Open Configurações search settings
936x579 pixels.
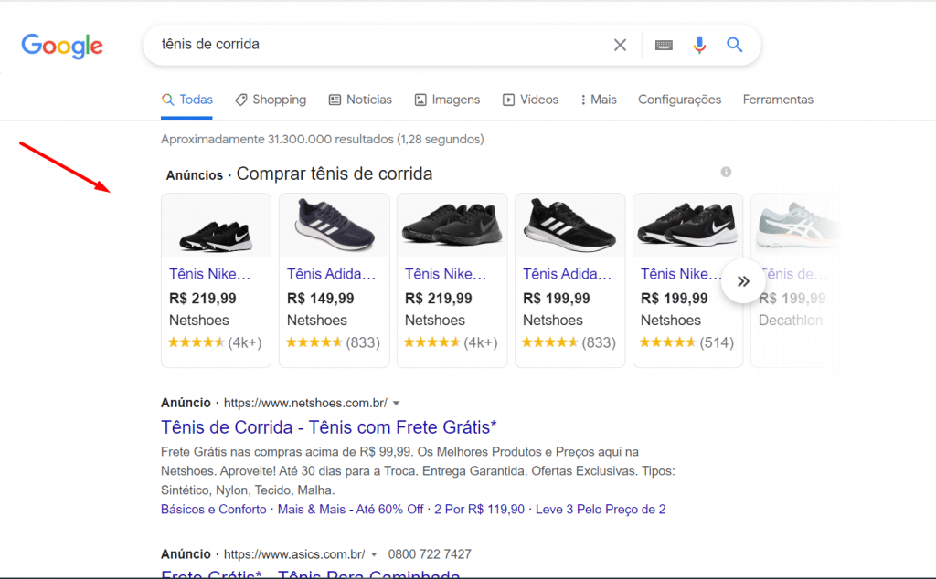[679, 100]
